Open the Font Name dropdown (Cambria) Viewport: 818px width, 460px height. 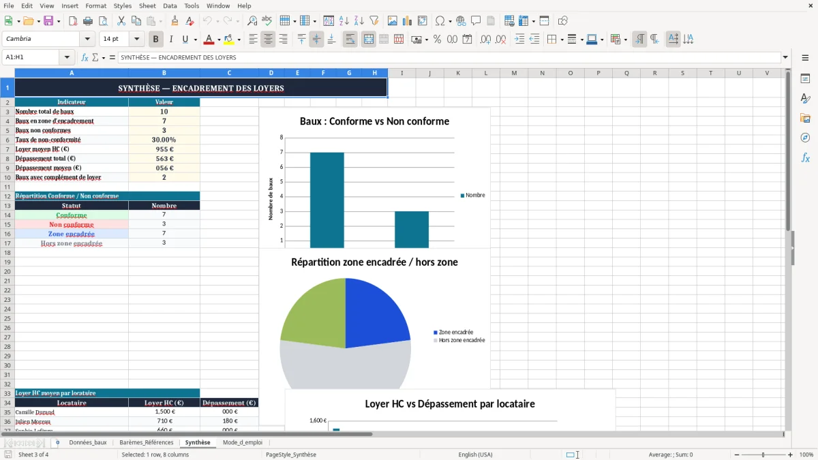tap(87, 39)
